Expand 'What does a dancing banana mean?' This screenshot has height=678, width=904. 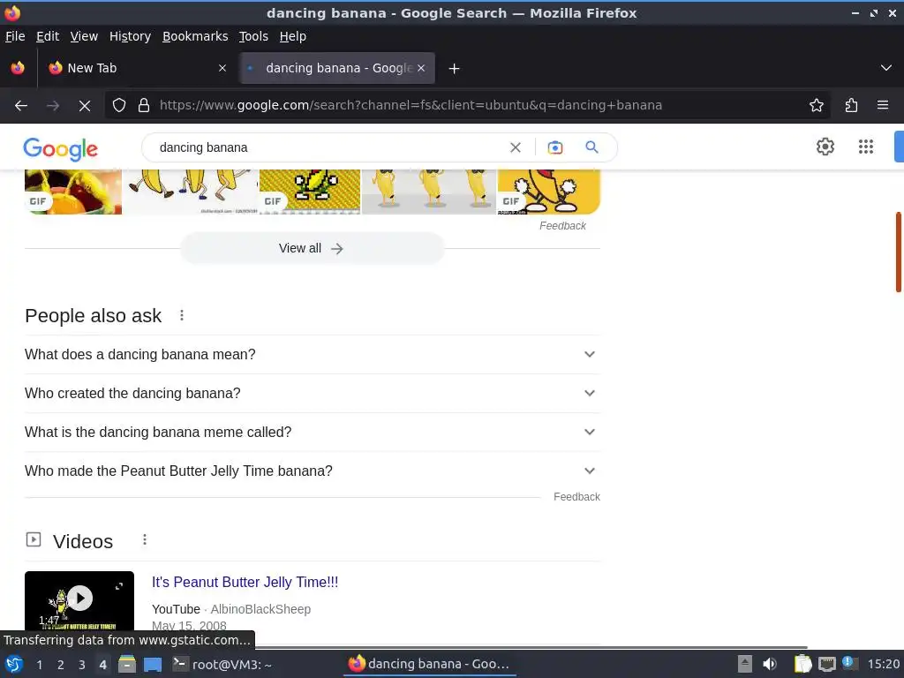pyautogui.click(x=313, y=355)
